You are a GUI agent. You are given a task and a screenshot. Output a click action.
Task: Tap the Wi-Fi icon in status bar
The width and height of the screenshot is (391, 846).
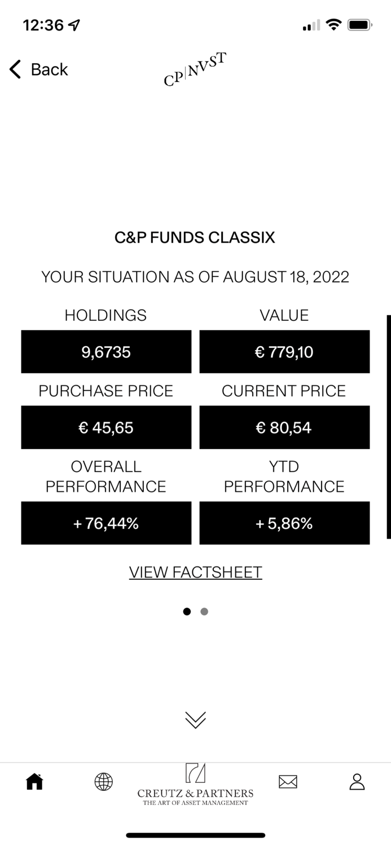click(x=335, y=24)
